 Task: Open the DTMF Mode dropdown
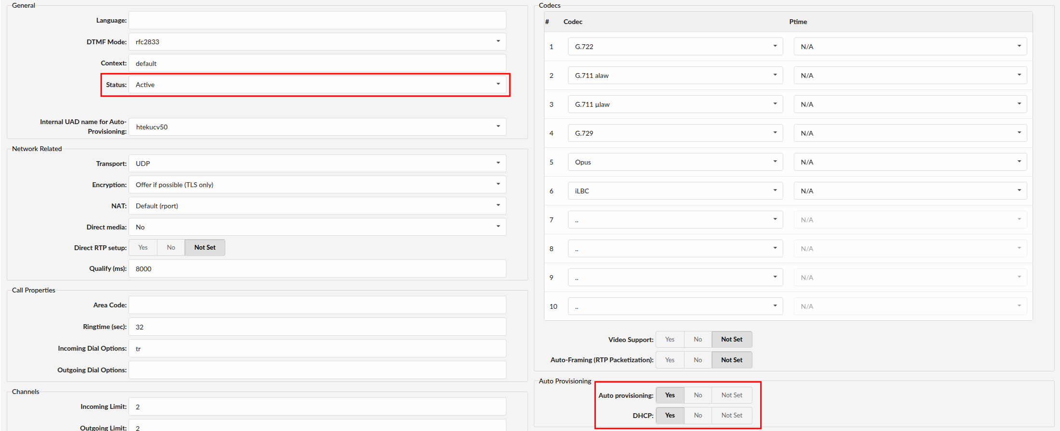tap(317, 42)
